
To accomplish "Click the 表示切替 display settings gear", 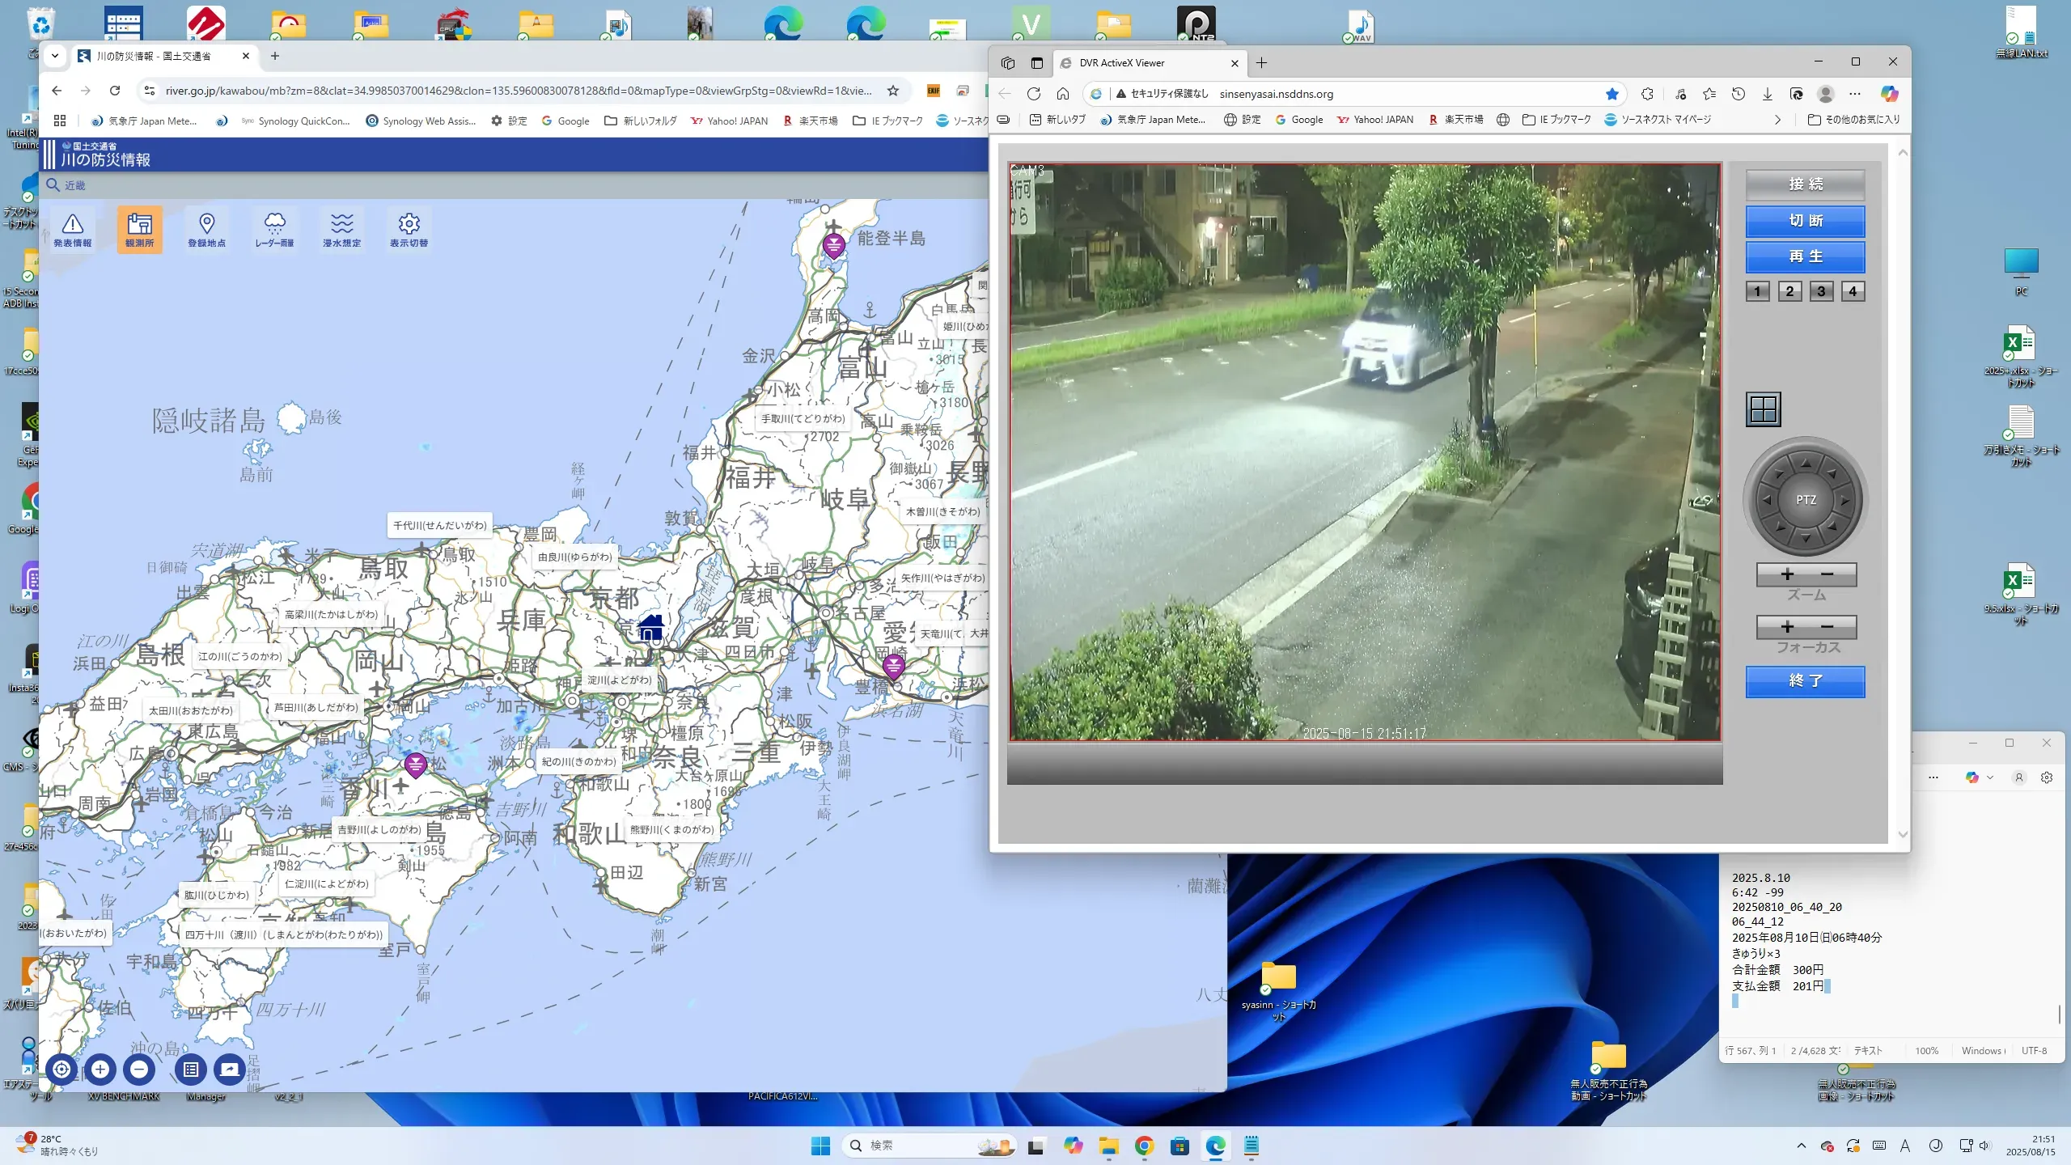I will click(409, 230).
